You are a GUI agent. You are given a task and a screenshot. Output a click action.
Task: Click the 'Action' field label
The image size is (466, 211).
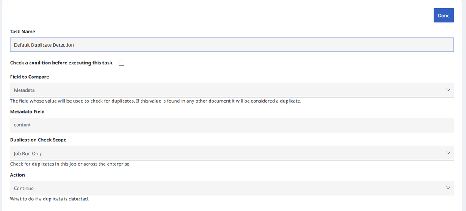tap(17, 175)
